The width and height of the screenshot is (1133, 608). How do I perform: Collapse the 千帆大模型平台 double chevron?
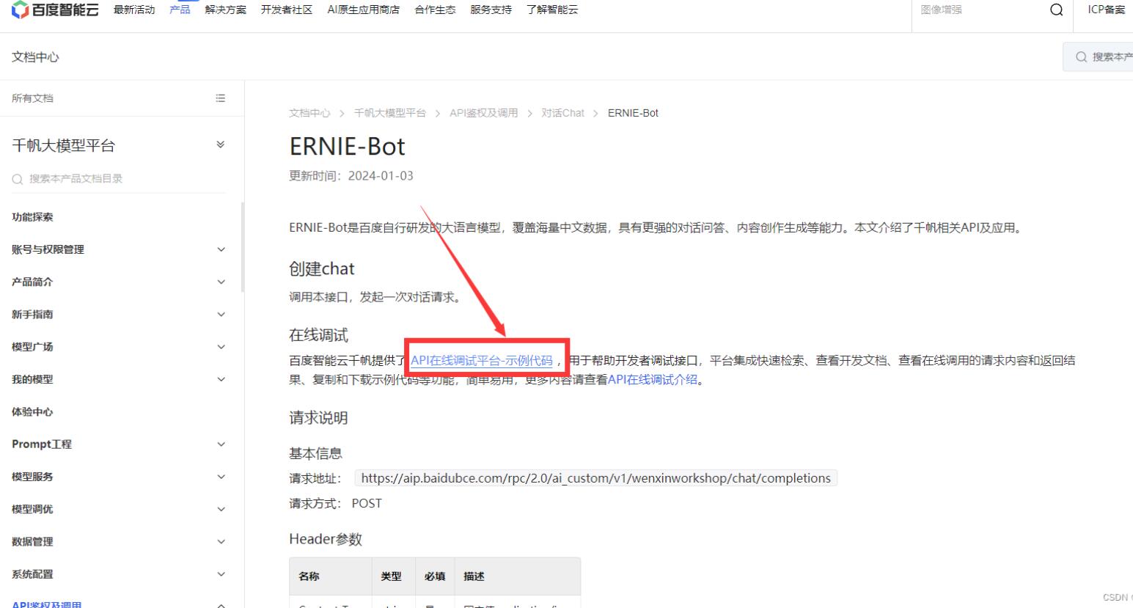[x=220, y=145]
